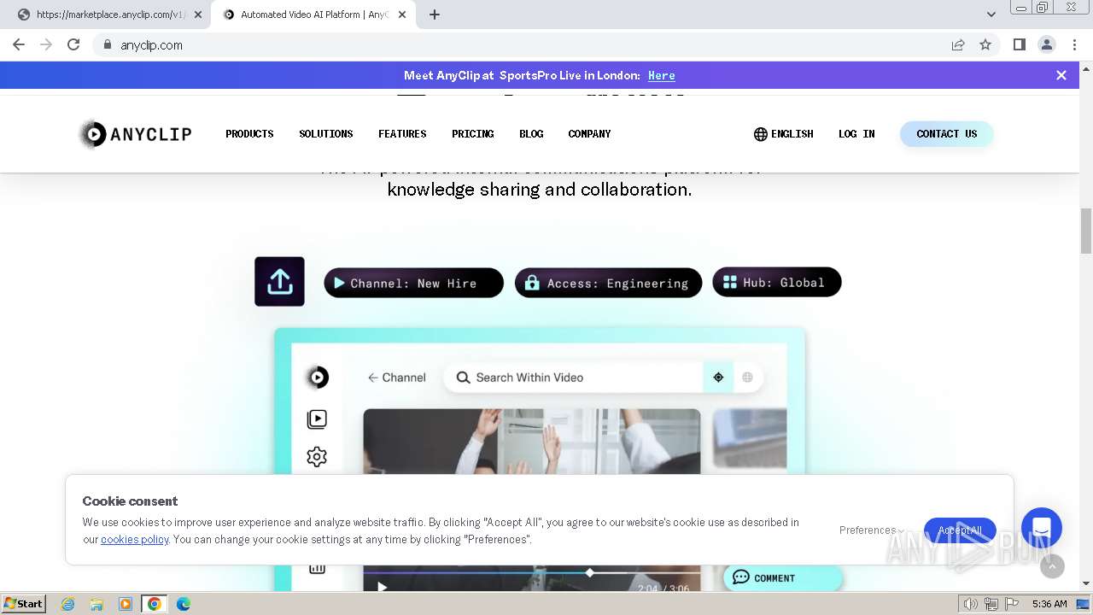Open the video library sidebar icon
Image resolution: width=1093 pixels, height=615 pixels.
point(317,419)
